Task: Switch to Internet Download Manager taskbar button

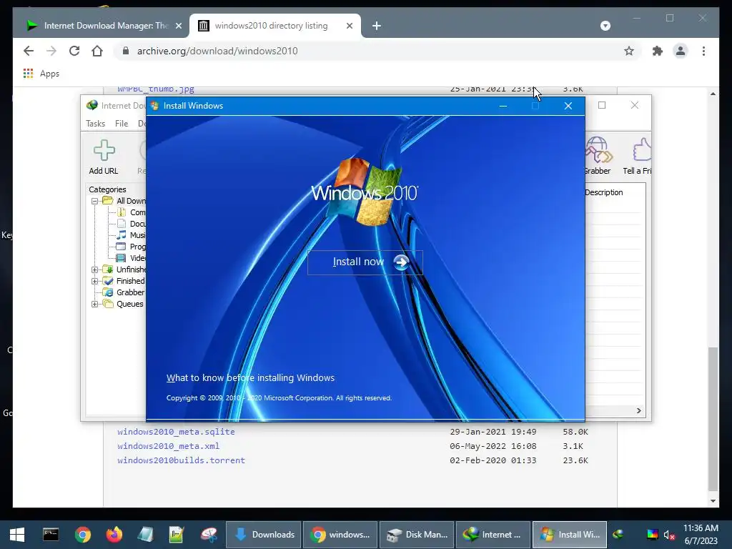Action: 493,535
